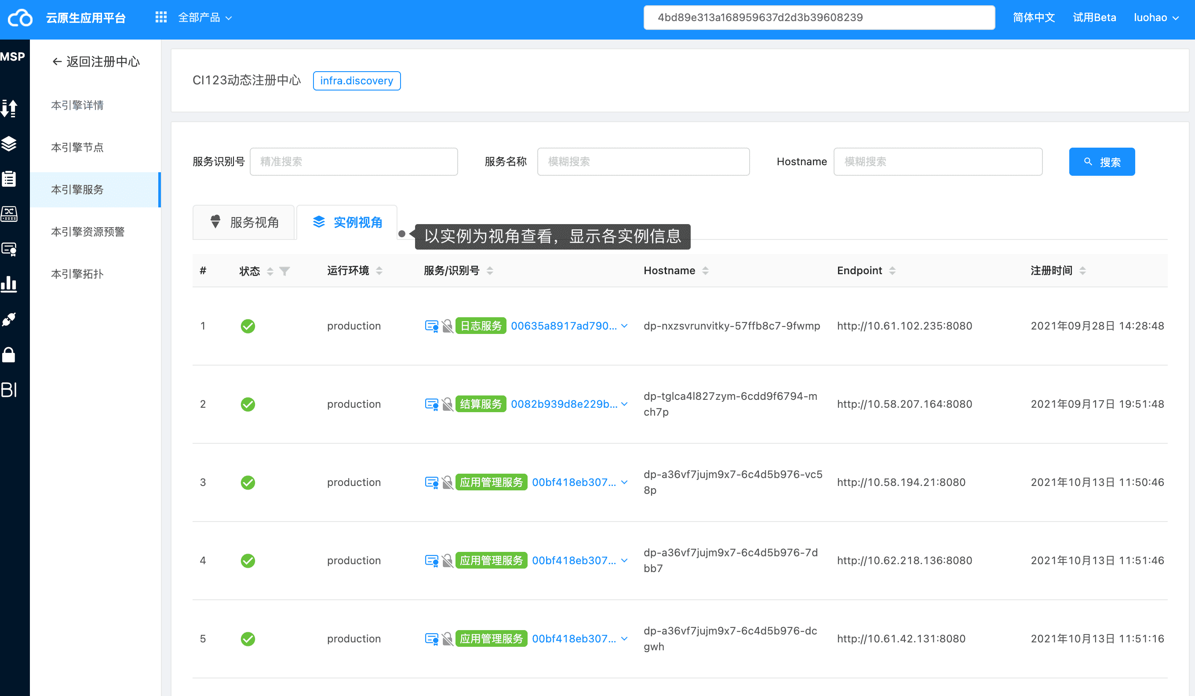Click the MSP logo in sidebar
This screenshot has height=696, width=1195.
pyautogui.click(x=12, y=57)
